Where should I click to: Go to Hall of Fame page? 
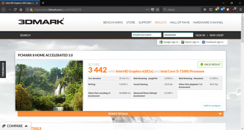tap(180, 23)
